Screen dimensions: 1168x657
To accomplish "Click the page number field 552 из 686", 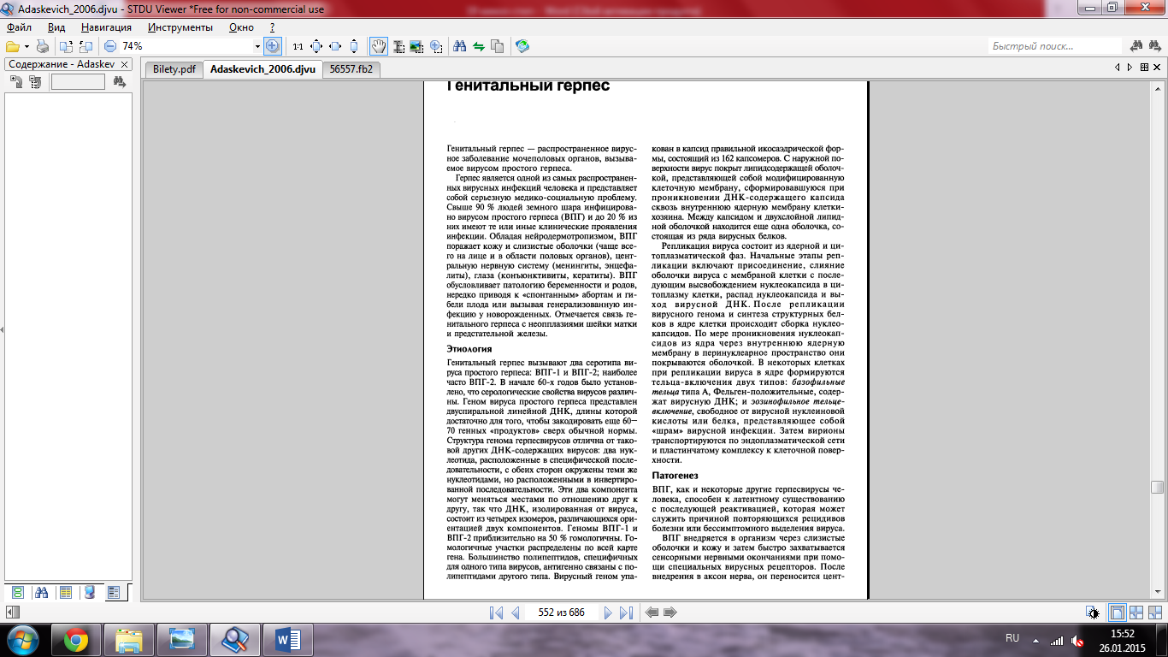I will coord(562,613).
